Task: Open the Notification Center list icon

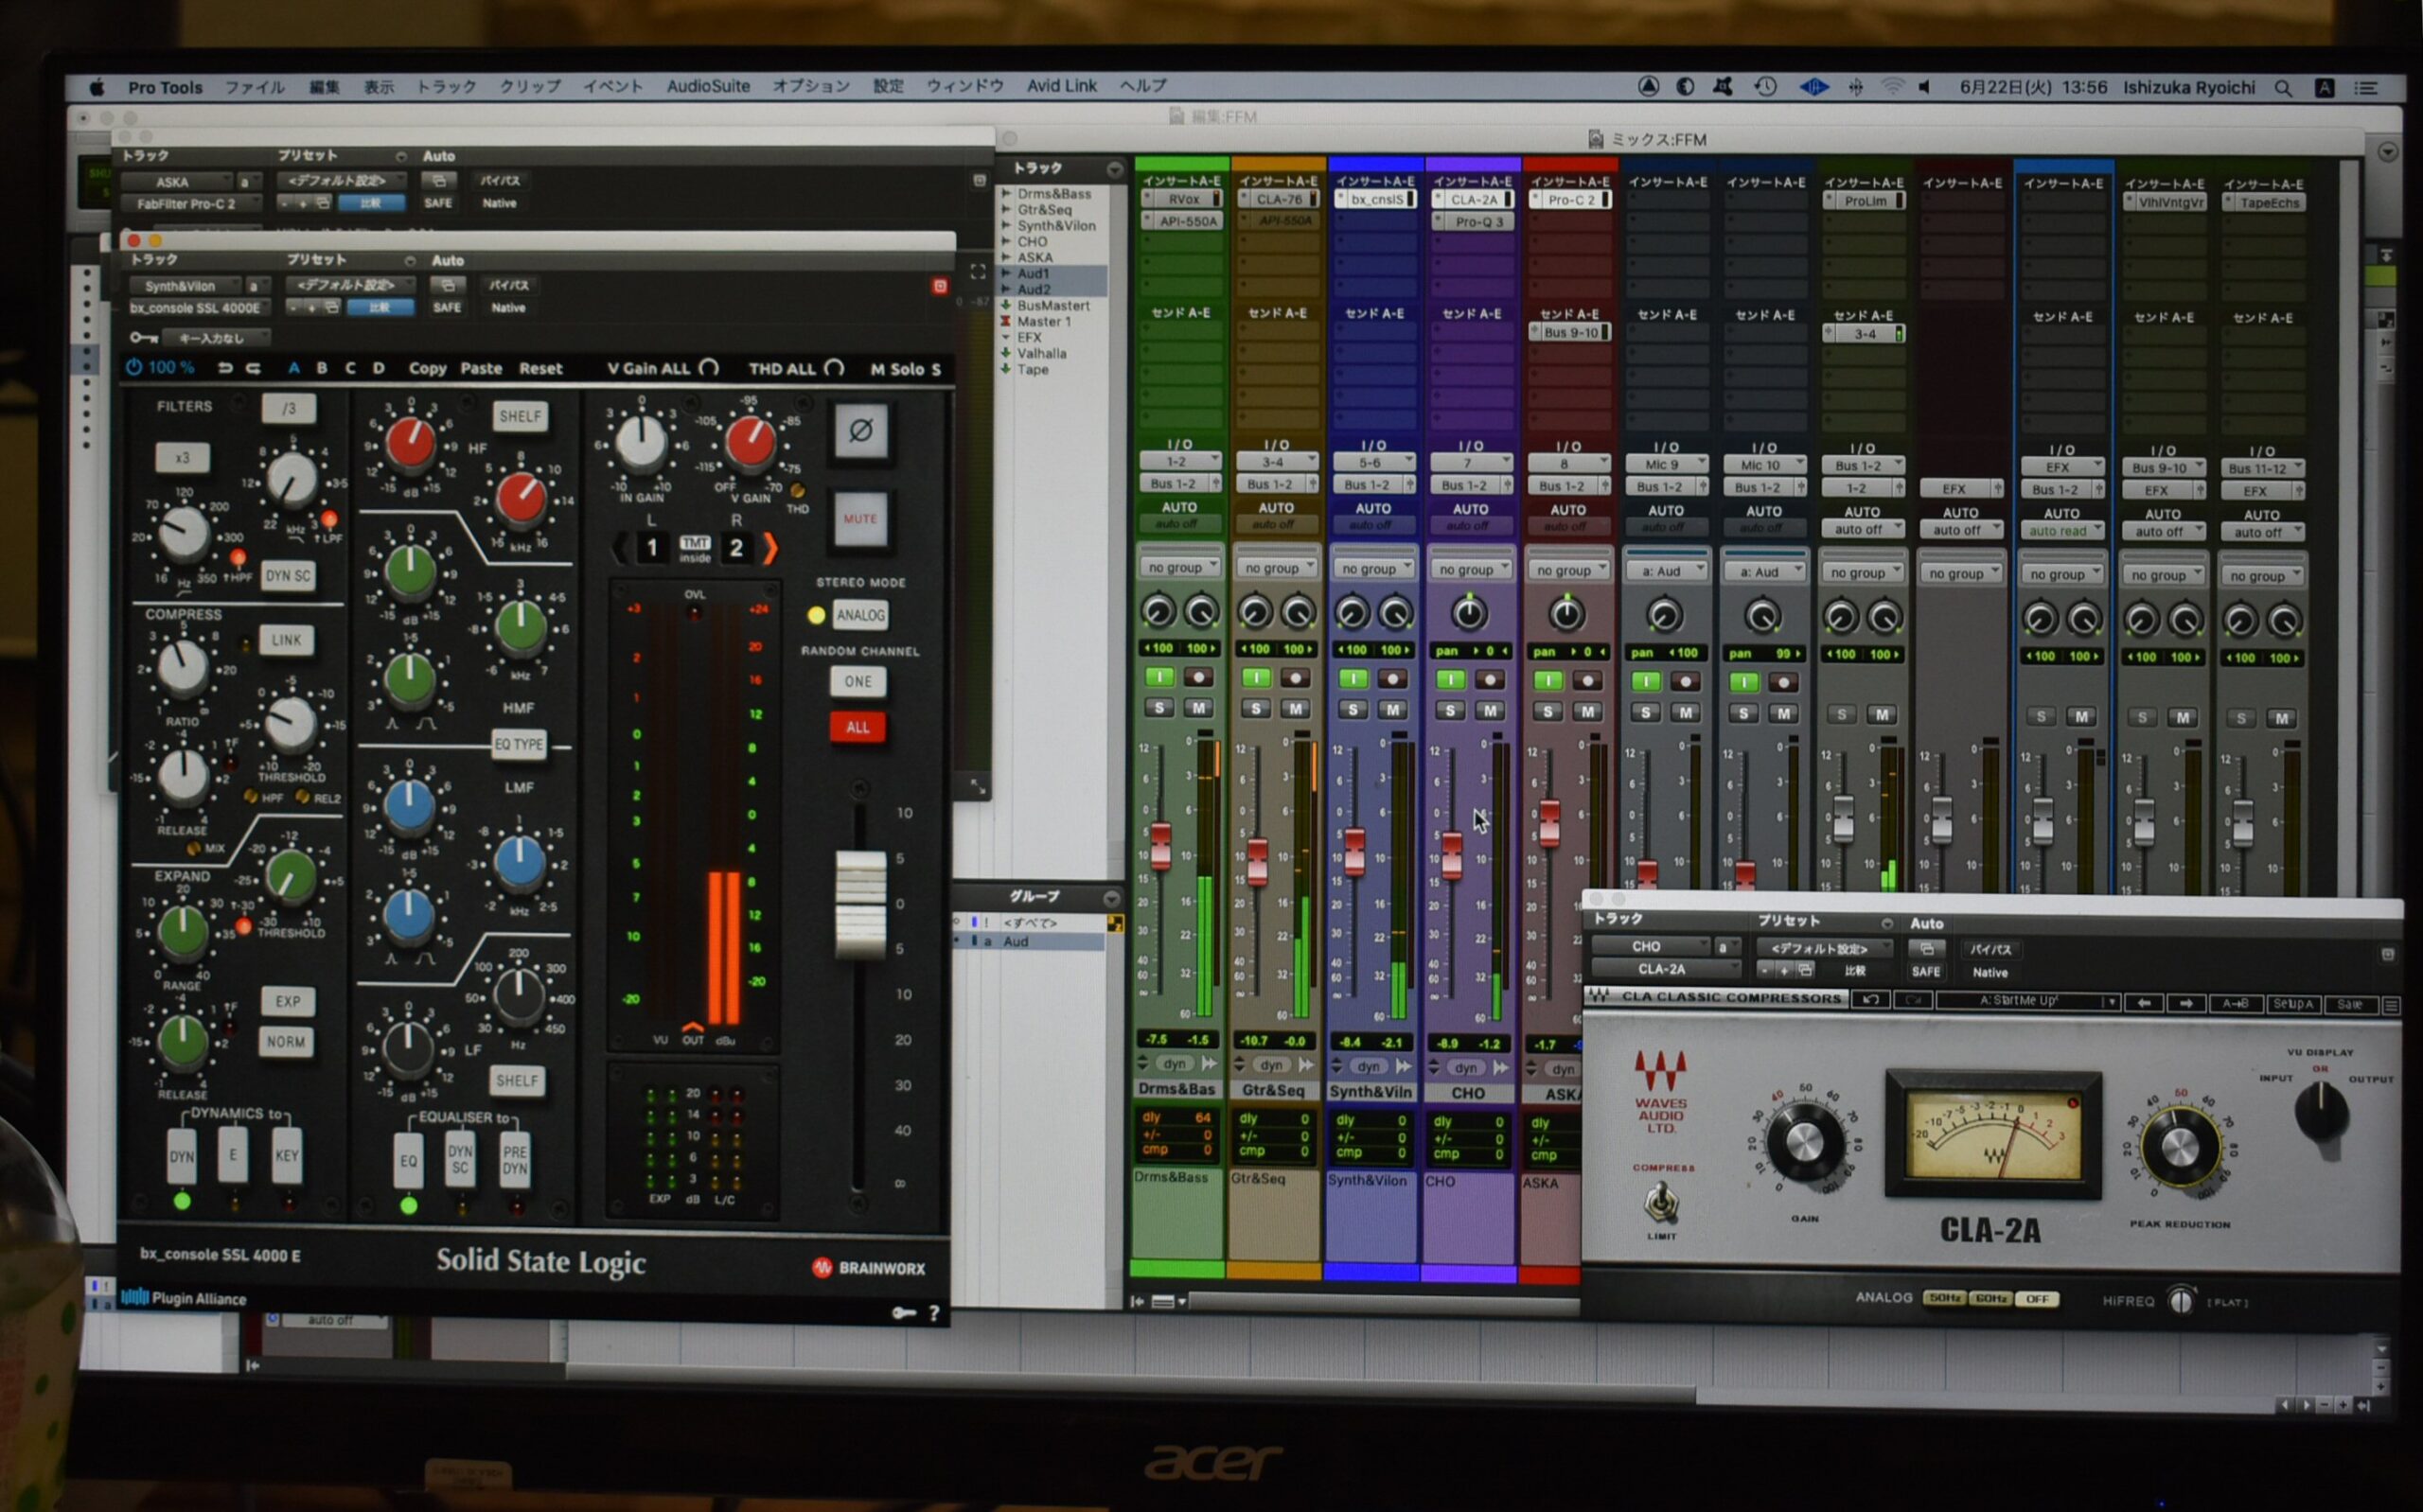Action: click(2365, 89)
